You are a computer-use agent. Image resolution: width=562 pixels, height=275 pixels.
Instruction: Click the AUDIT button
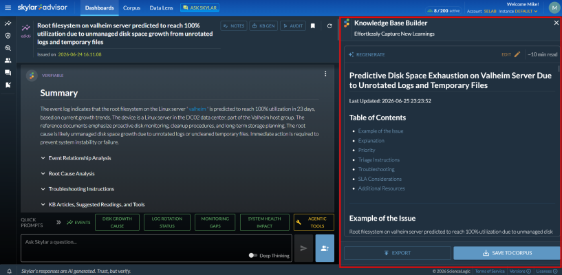coord(293,26)
